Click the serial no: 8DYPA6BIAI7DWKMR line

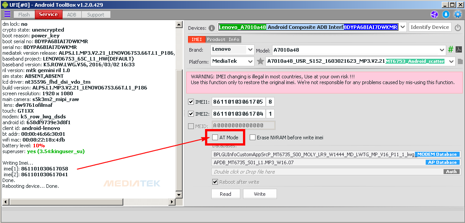[39, 47]
